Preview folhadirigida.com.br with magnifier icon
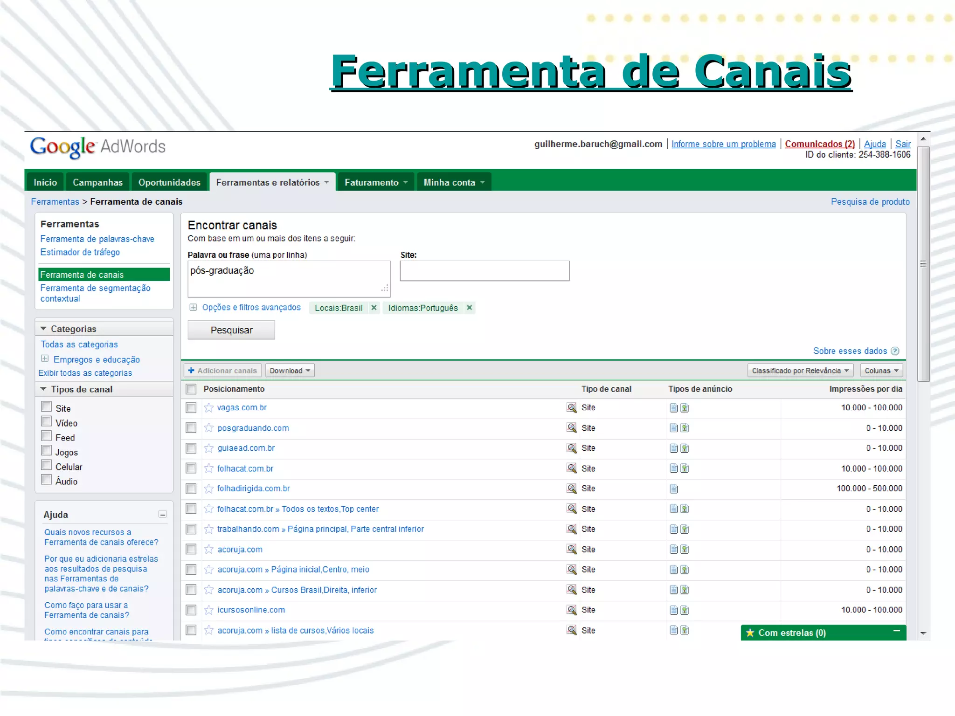Image resolution: width=955 pixels, height=716 pixels. pyautogui.click(x=572, y=489)
